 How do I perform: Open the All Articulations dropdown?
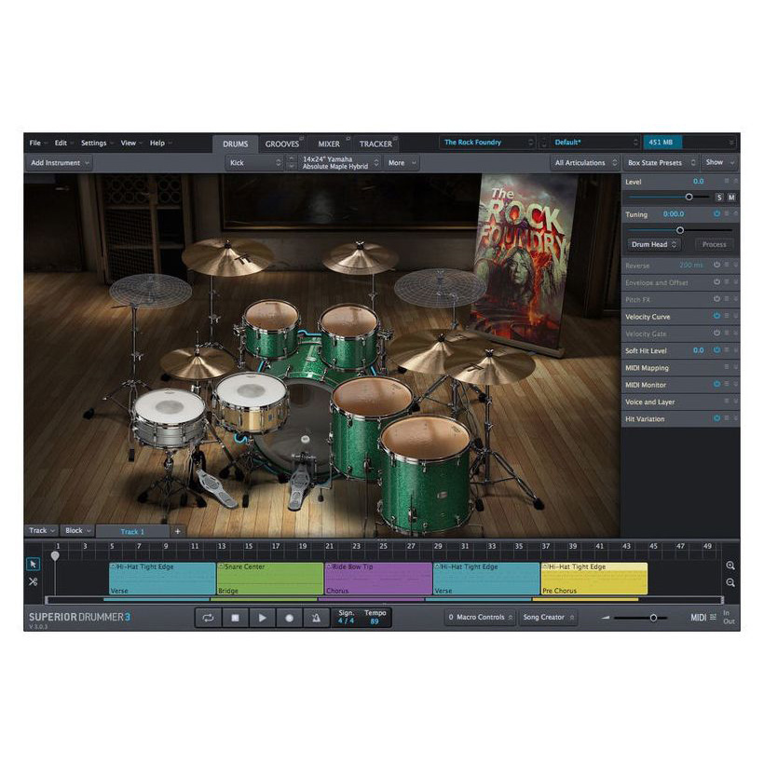coord(586,163)
